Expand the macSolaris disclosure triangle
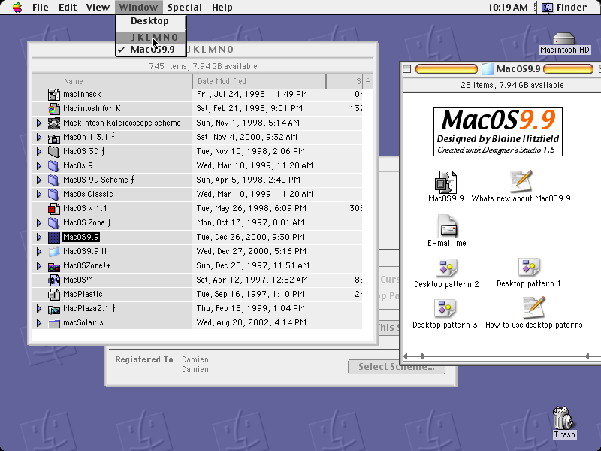Image resolution: width=601 pixels, height=451 pixels. (39, 323)
